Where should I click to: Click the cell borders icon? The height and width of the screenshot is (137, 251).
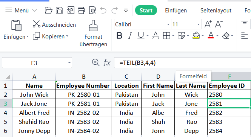(x=166, y=35)
